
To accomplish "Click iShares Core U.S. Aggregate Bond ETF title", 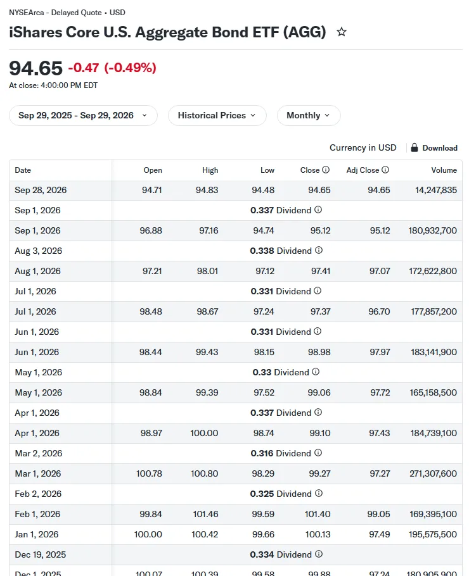I will (167, 32).
